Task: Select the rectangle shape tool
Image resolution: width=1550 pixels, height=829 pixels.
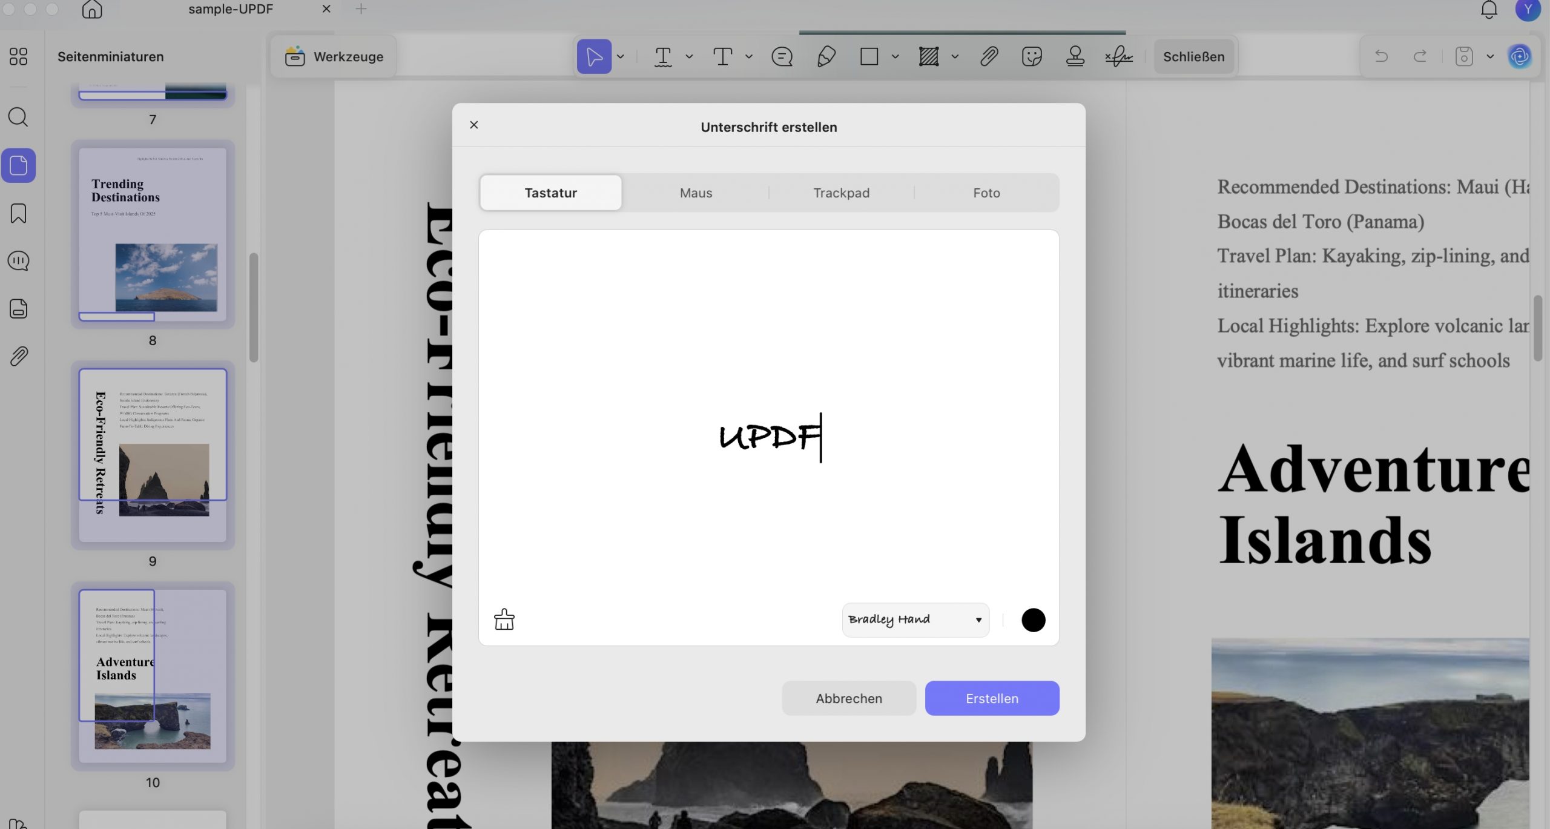Action: tap(869, 56)
